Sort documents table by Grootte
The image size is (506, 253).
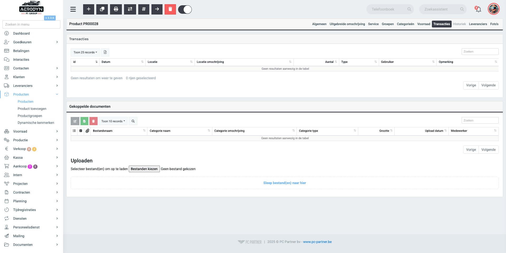(x=376, y=131)
